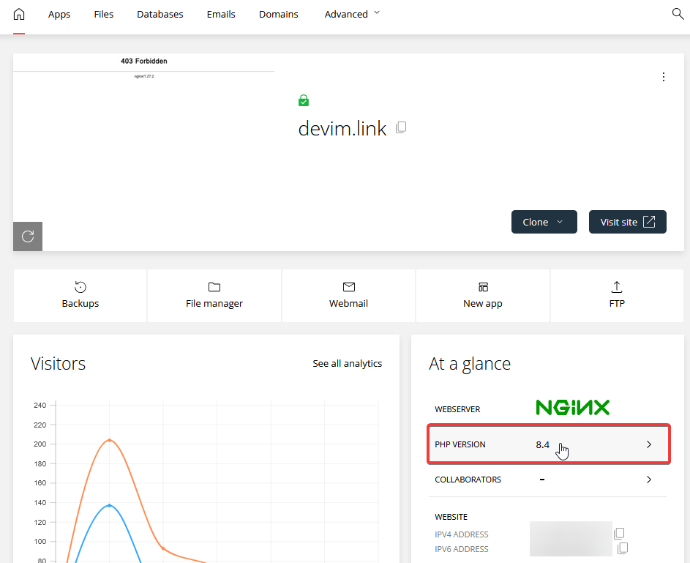690x563 pixels.
Task: Open the Webmail shortcut
Action: [x=348, y=295]
